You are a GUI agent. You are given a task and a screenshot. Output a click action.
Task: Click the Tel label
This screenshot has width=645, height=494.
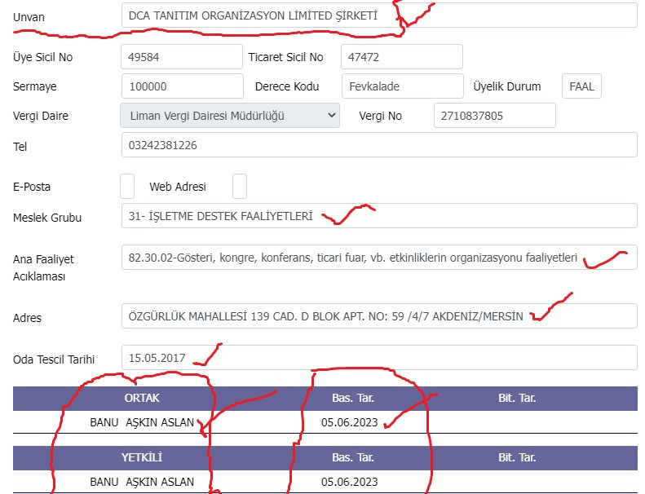pyautogui.click(x=20, y=147)
